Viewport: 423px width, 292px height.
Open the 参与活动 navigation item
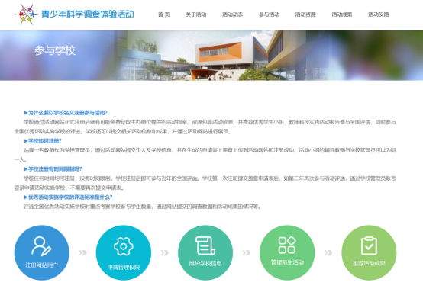click(270, 14)
